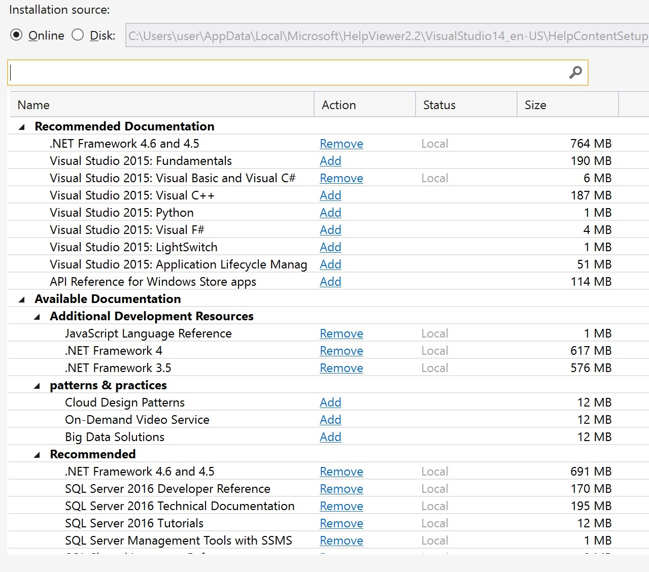Add On-Demand Video Service
The image size is (649, 572).
(330, 420)
